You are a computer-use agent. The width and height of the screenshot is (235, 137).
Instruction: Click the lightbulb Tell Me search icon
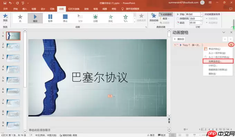[x=122, y=9]
